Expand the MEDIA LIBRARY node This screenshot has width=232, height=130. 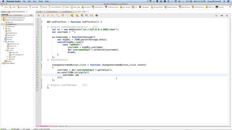(2, 63)
